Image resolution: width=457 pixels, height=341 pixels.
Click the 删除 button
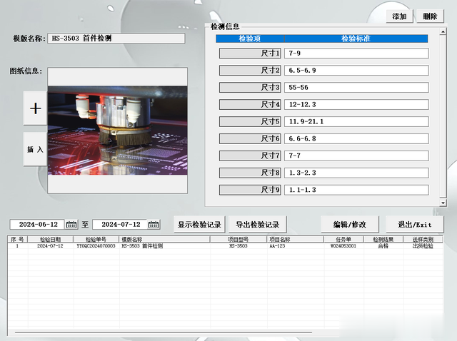(x=430, y=16)
